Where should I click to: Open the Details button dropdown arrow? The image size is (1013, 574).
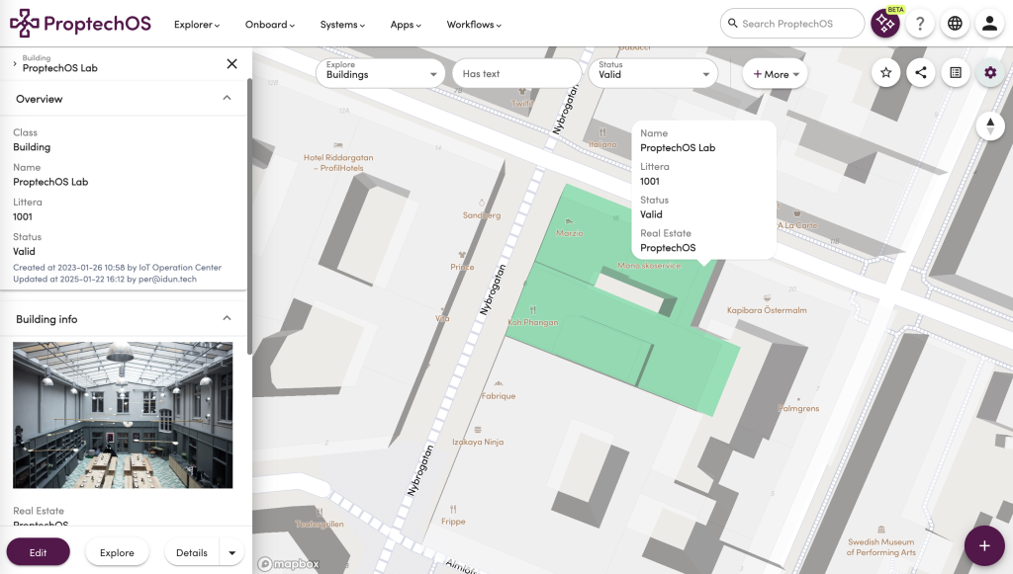(231, 552)
